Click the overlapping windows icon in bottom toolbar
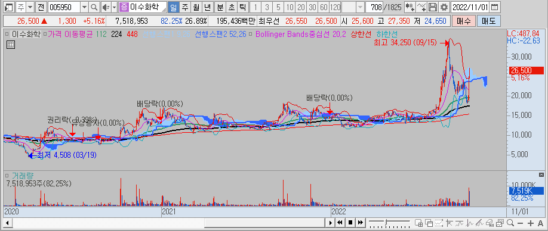This screenshot has height=231, width=548. [x=429, y=223]
